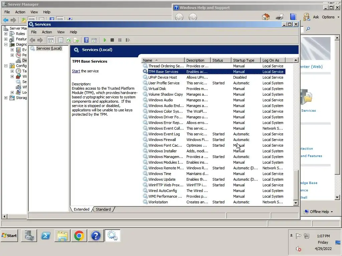
Task: Click Services toolbar Forward arrow
Action: (40, 40)
